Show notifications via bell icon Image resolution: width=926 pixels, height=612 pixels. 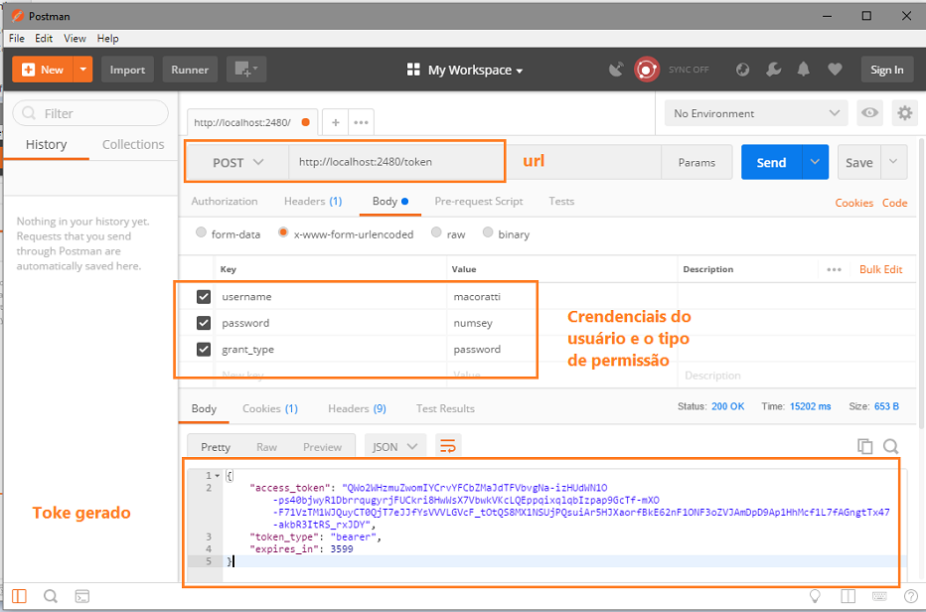803,70
